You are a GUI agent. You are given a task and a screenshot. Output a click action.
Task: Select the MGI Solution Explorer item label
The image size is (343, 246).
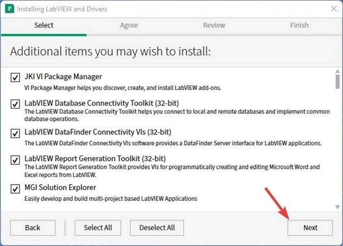click(60, 188)
